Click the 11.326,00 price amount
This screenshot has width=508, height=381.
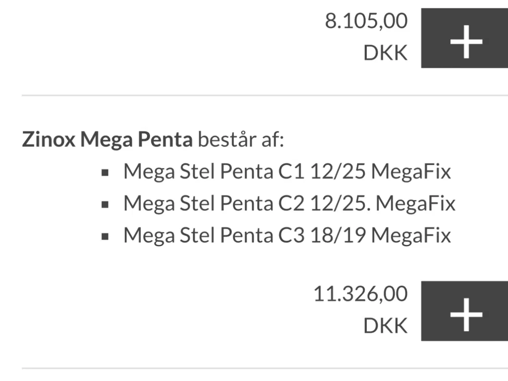click(360, 294)
